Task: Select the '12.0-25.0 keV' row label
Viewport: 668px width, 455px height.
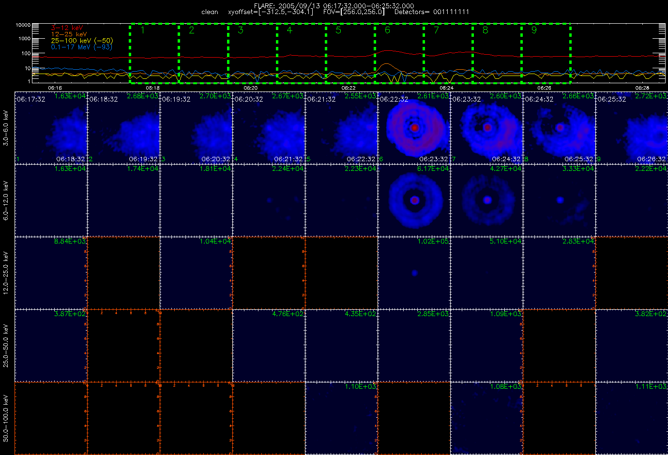Action: click(6, 273)
